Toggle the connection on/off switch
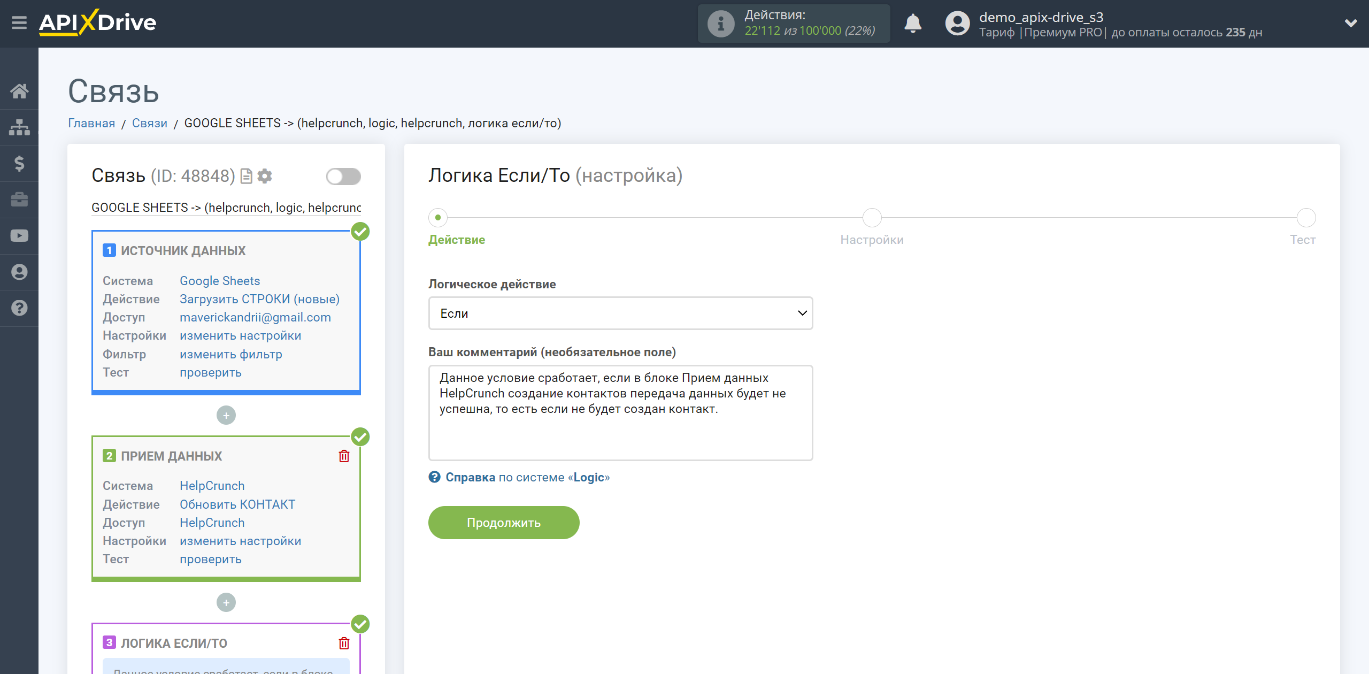The width and height of the screenshot is (1369, 674). 343,176
